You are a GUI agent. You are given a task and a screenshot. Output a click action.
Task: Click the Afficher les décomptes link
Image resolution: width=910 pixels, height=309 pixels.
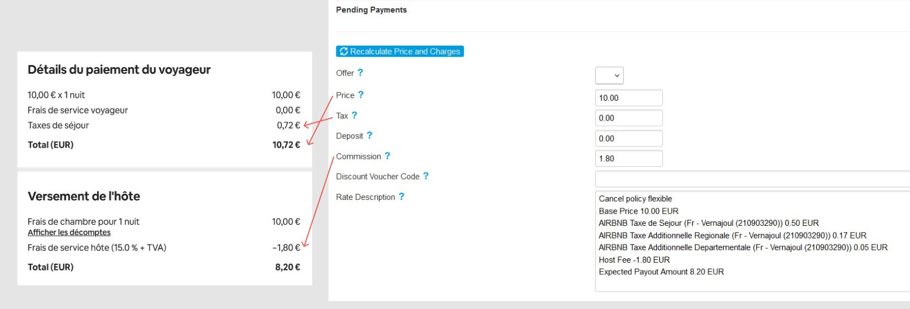pyautogui.click(x=69, y=232)
